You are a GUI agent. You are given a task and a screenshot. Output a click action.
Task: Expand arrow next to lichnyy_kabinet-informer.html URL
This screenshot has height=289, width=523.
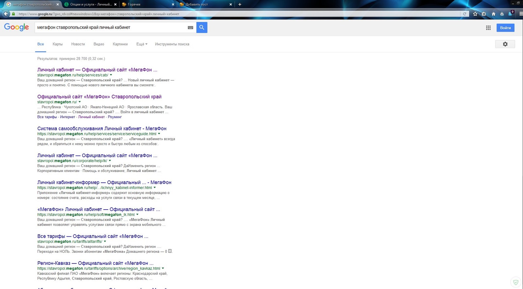click(x=155, y=188)
